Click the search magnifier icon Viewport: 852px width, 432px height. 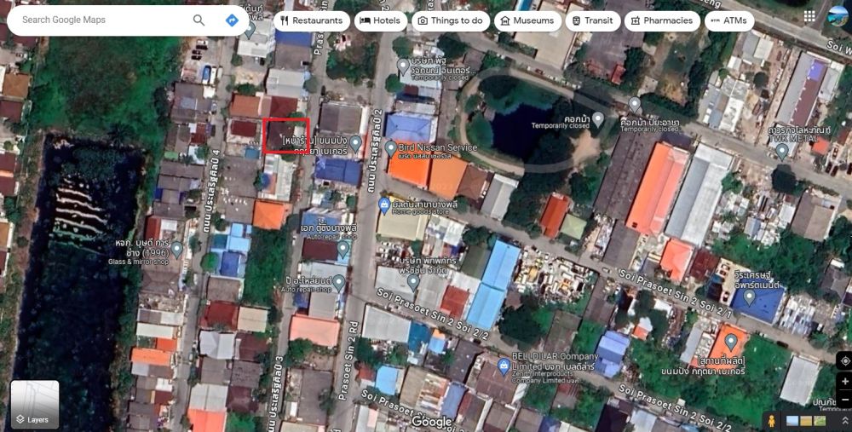pos(199,20)
